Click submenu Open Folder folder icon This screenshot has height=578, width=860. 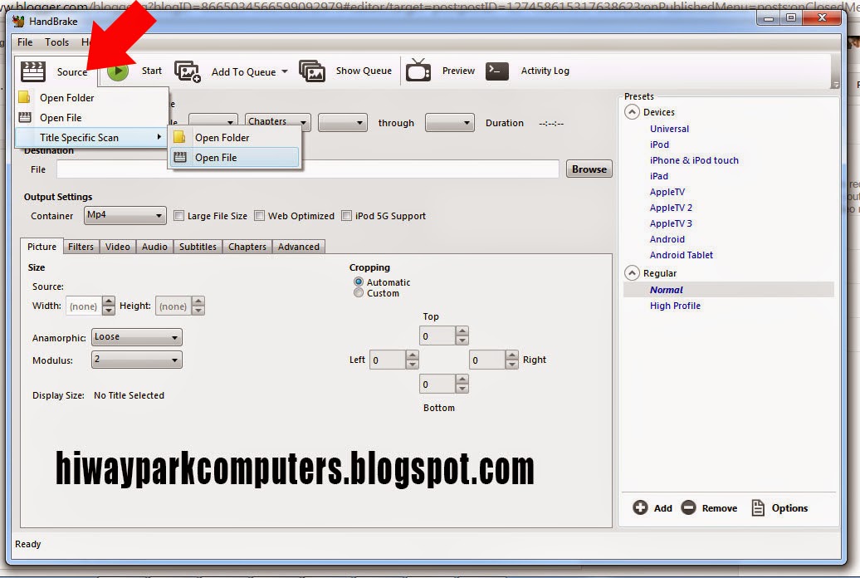tap(179, 137)
